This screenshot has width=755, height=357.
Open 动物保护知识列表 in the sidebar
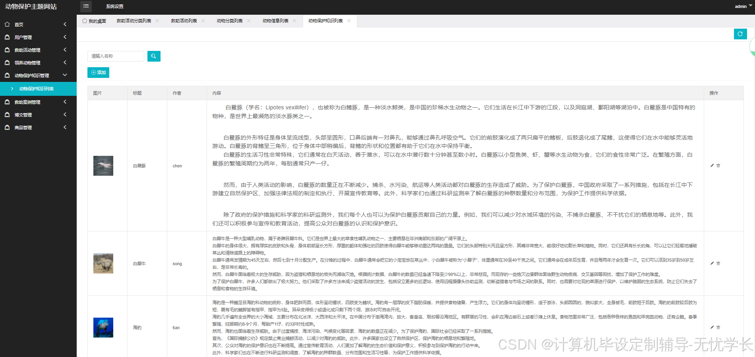38,89
